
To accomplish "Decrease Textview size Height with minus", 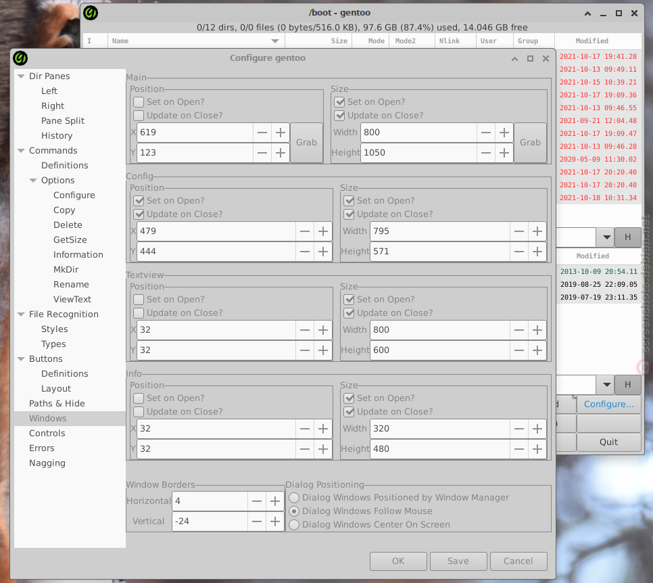I will (x=519, y=350).
